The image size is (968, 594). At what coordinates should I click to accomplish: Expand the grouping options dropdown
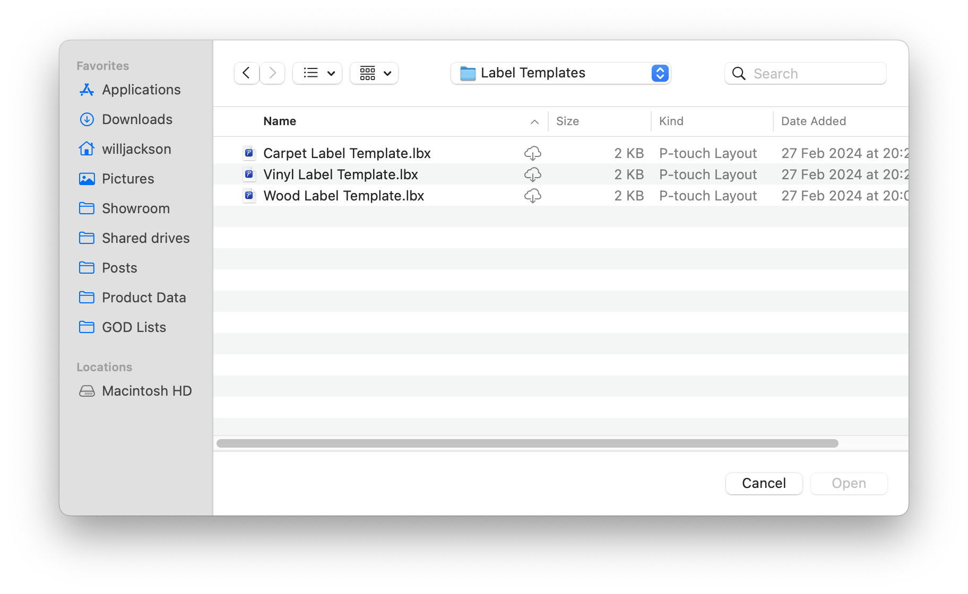374,73
